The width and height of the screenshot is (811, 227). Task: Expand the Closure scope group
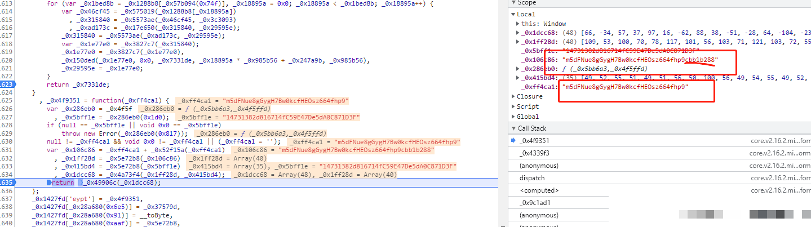point(513,96)
